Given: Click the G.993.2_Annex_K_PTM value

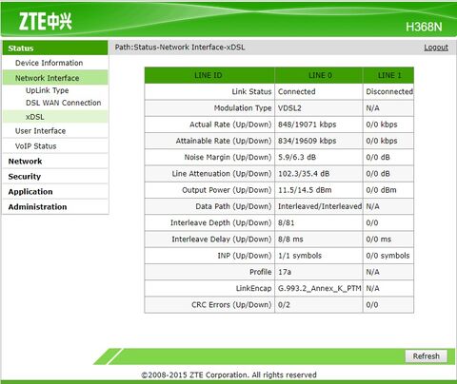Looking at the screenshot, I should (320, 289).
